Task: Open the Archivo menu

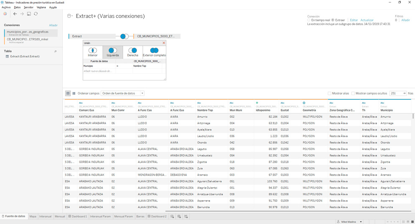Action: tap(6, 8)
